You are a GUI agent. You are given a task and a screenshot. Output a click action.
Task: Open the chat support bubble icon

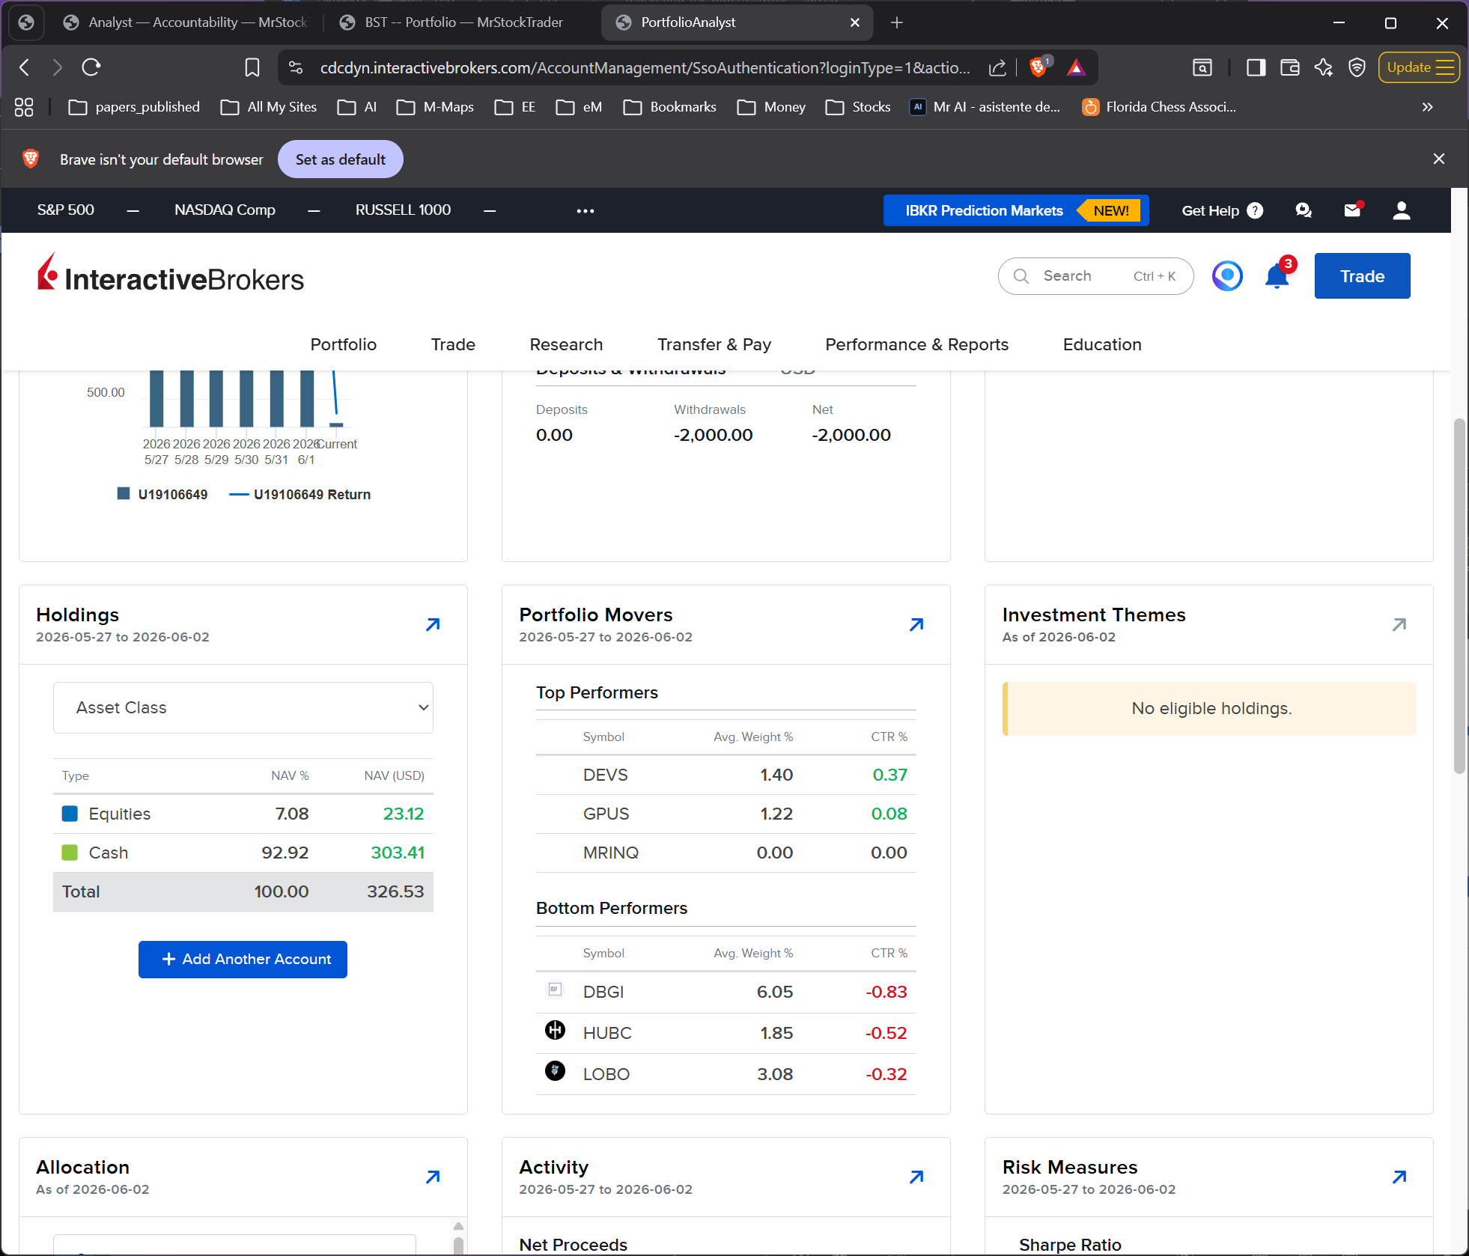1304,210
